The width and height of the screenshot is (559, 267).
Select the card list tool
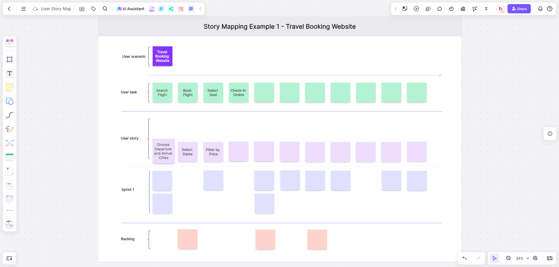click(10, 185)
